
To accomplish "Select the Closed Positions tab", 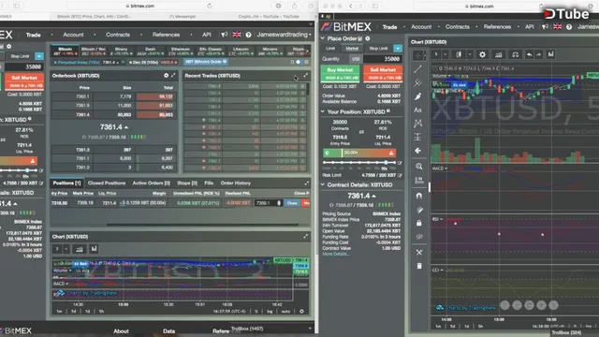I will tap(107, 183).
